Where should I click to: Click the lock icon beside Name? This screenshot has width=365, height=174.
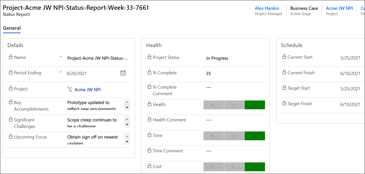pyautogui.click(x=11, y=57)
